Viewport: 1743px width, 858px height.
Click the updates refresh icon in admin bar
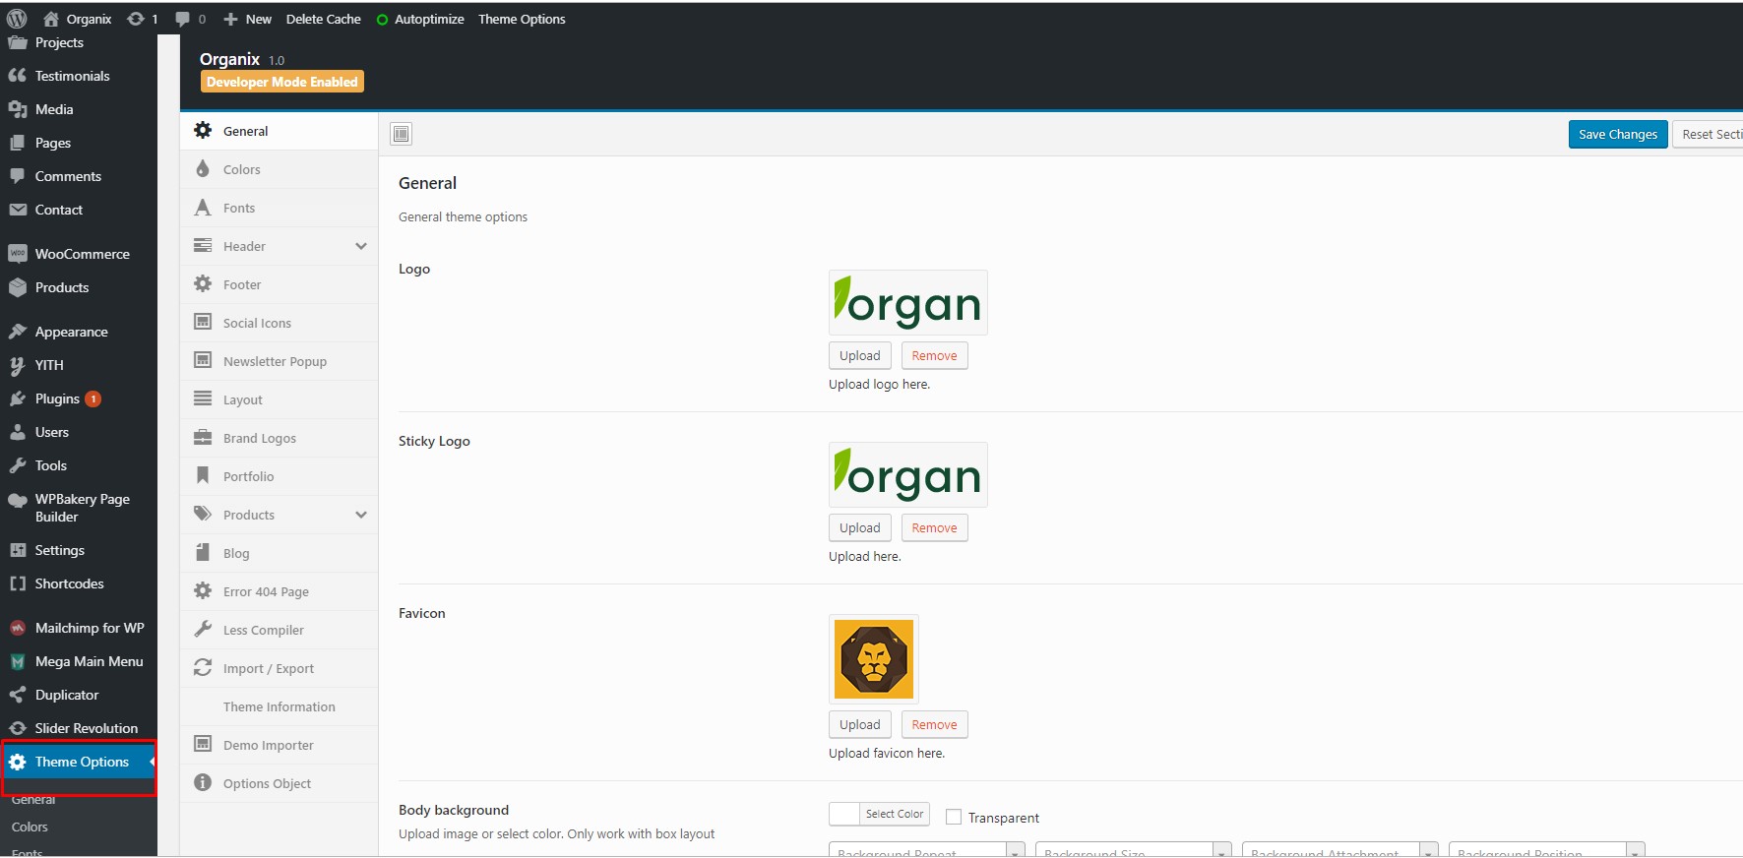pyautogui.click(x=136, y=19)
